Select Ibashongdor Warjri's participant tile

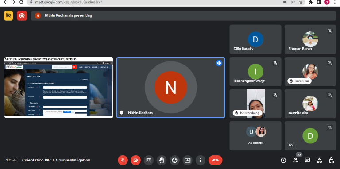click(x=255, y=72)
